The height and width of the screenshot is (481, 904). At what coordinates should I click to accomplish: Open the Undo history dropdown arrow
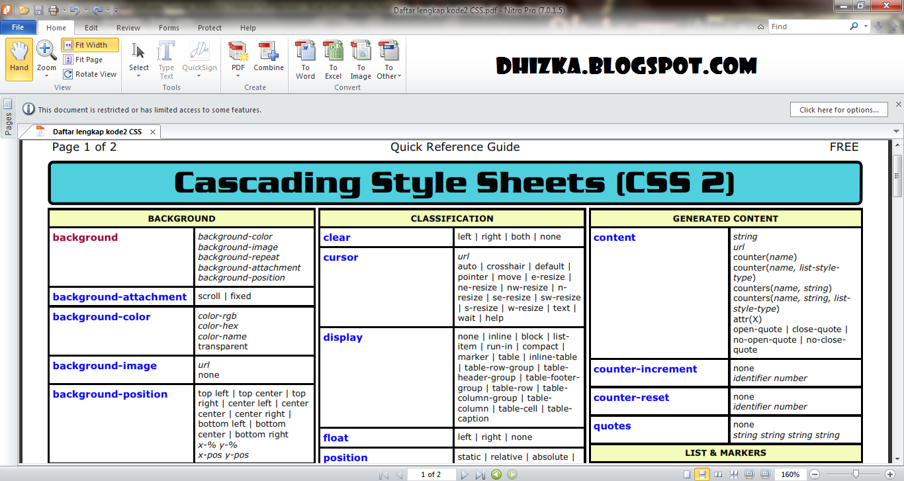85,11
